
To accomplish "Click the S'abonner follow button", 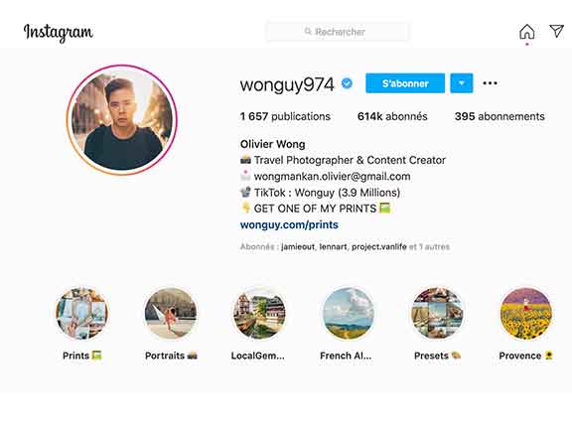I will coord(405,83).
